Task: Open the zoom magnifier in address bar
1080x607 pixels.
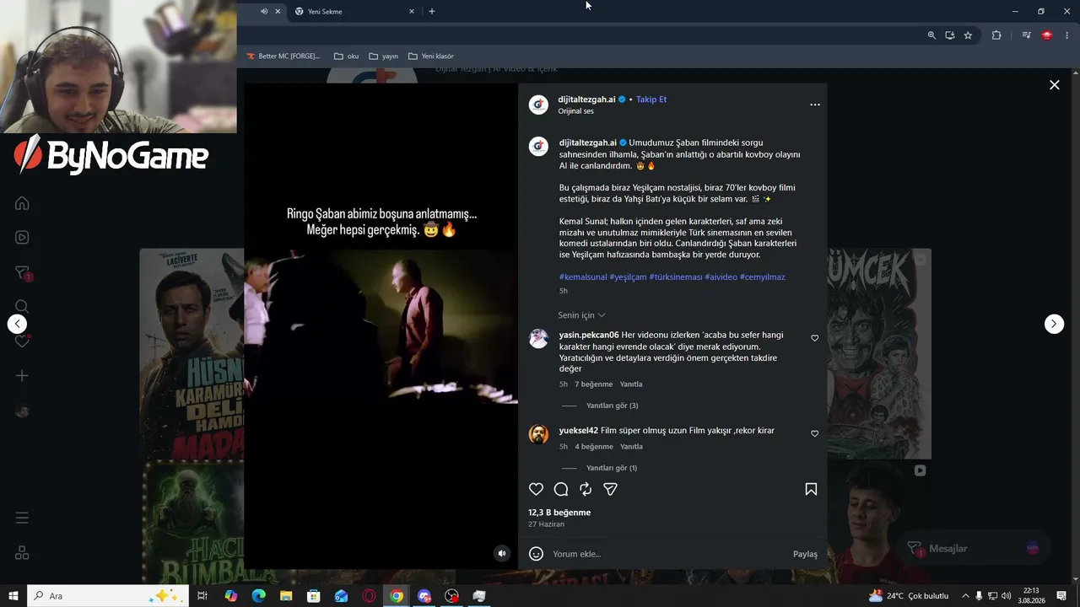Action: coord(931,35)
